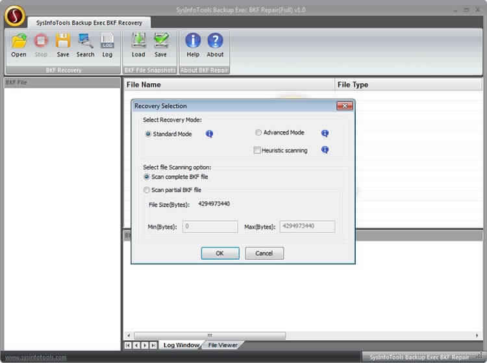Screen dimensions: 487x363
Task: Cancel the Recovery Selection dialog
Action: (x=264, y=253)
